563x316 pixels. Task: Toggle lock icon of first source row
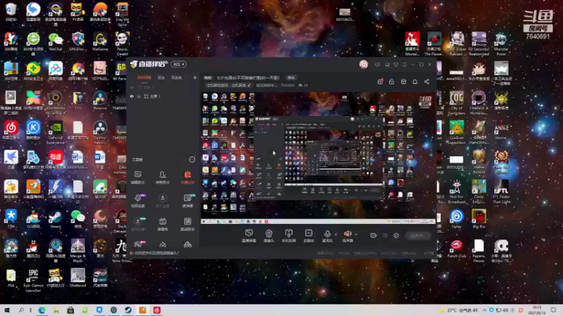[x=139, y=87]
